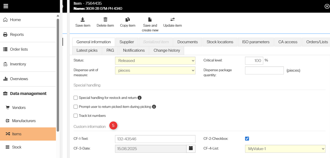330x158 pixels.
Task: Check Prompt user to return picked item
Action: tap(76, 107)
